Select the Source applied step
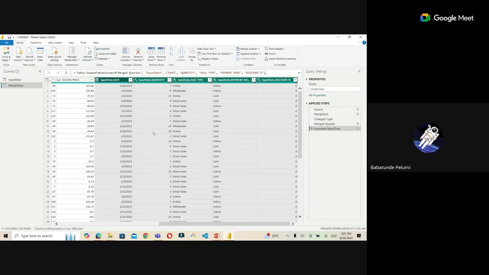 (318, 109)
